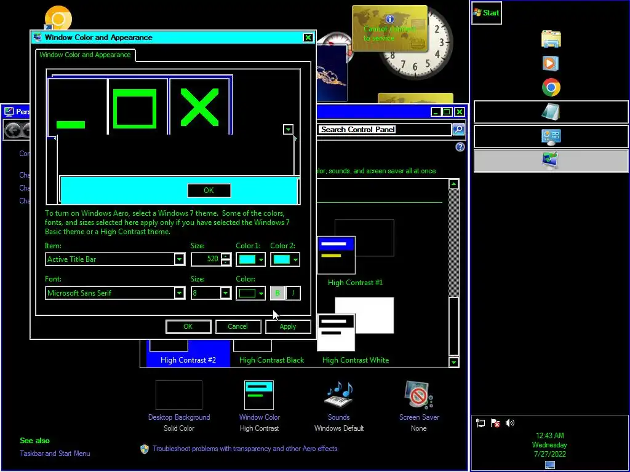Image resolution: width=630 pixels, height=472 pixels.
Task: Open Desktop Background settings thumbnail
Action: tap(179, 395)
